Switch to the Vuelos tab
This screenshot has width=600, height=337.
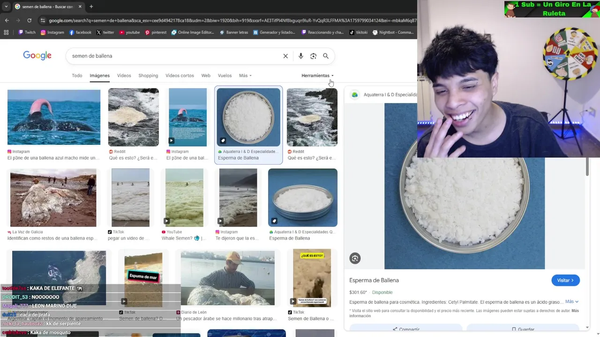coord(225,75)
